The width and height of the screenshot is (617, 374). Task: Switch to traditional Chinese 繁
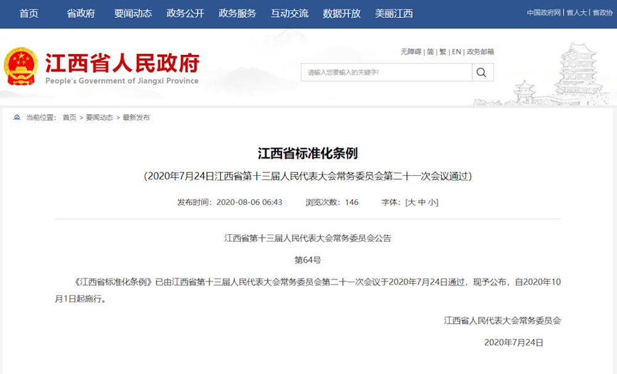coord(443,52)
